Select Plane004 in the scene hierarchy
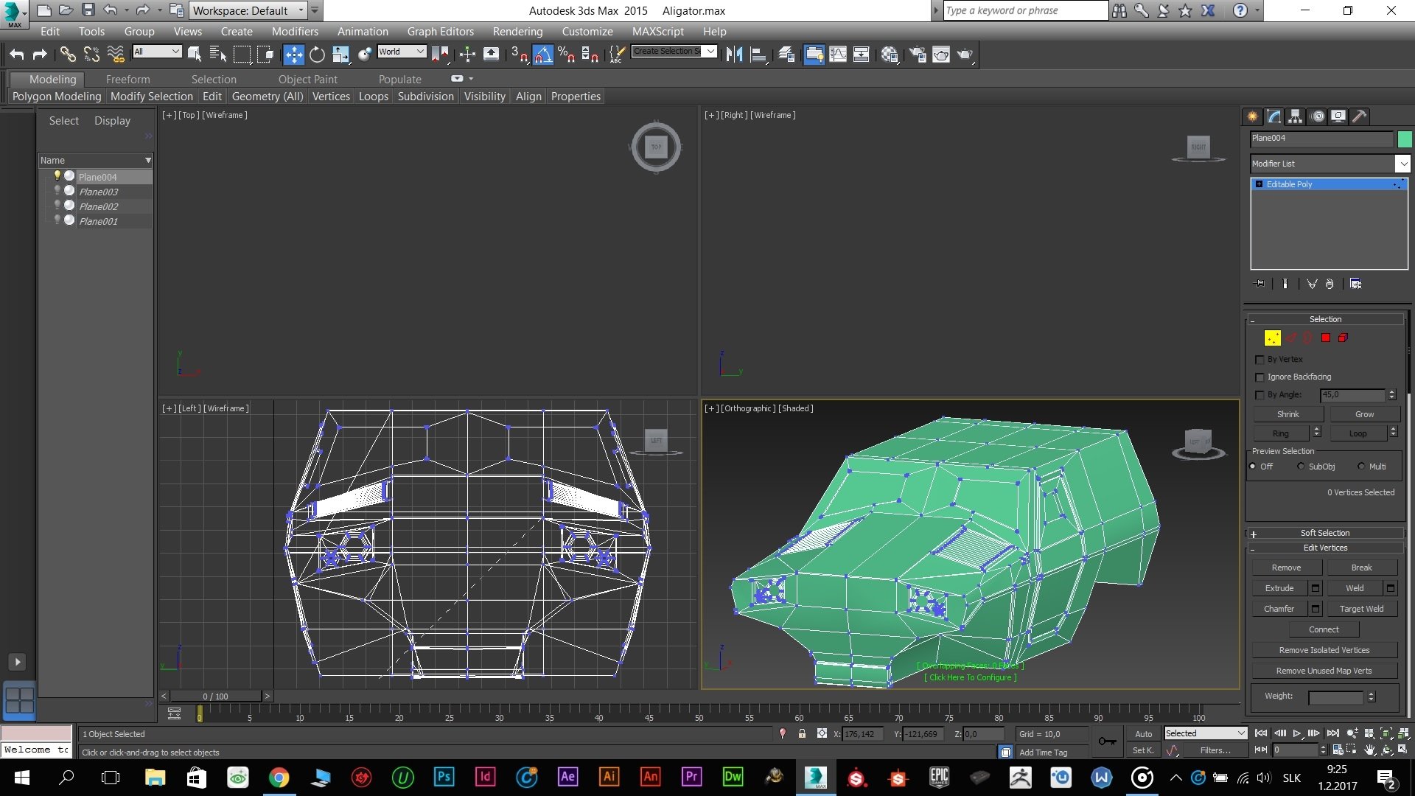Screen dimensions: 1415x796 click(x=97, y=176)
